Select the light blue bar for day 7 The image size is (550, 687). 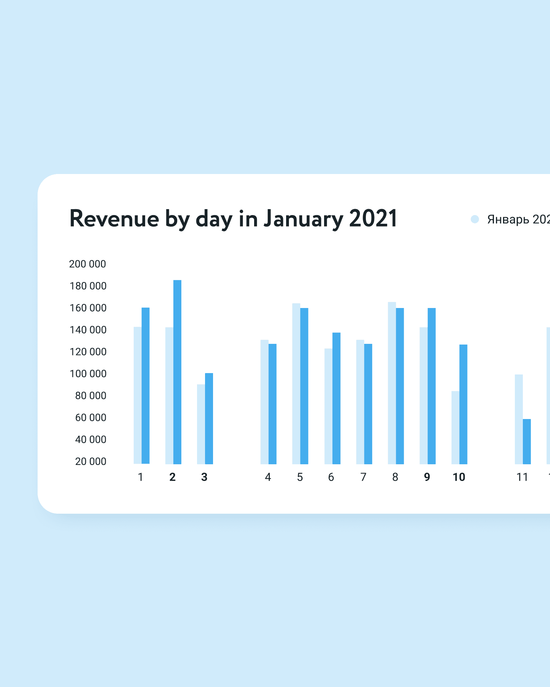[360, 402]
